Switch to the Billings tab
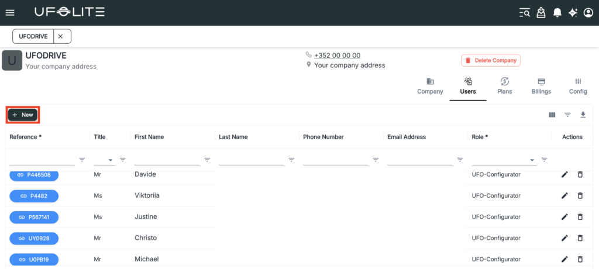This screenshot has width=599, height=269. (x=541, y=85)
